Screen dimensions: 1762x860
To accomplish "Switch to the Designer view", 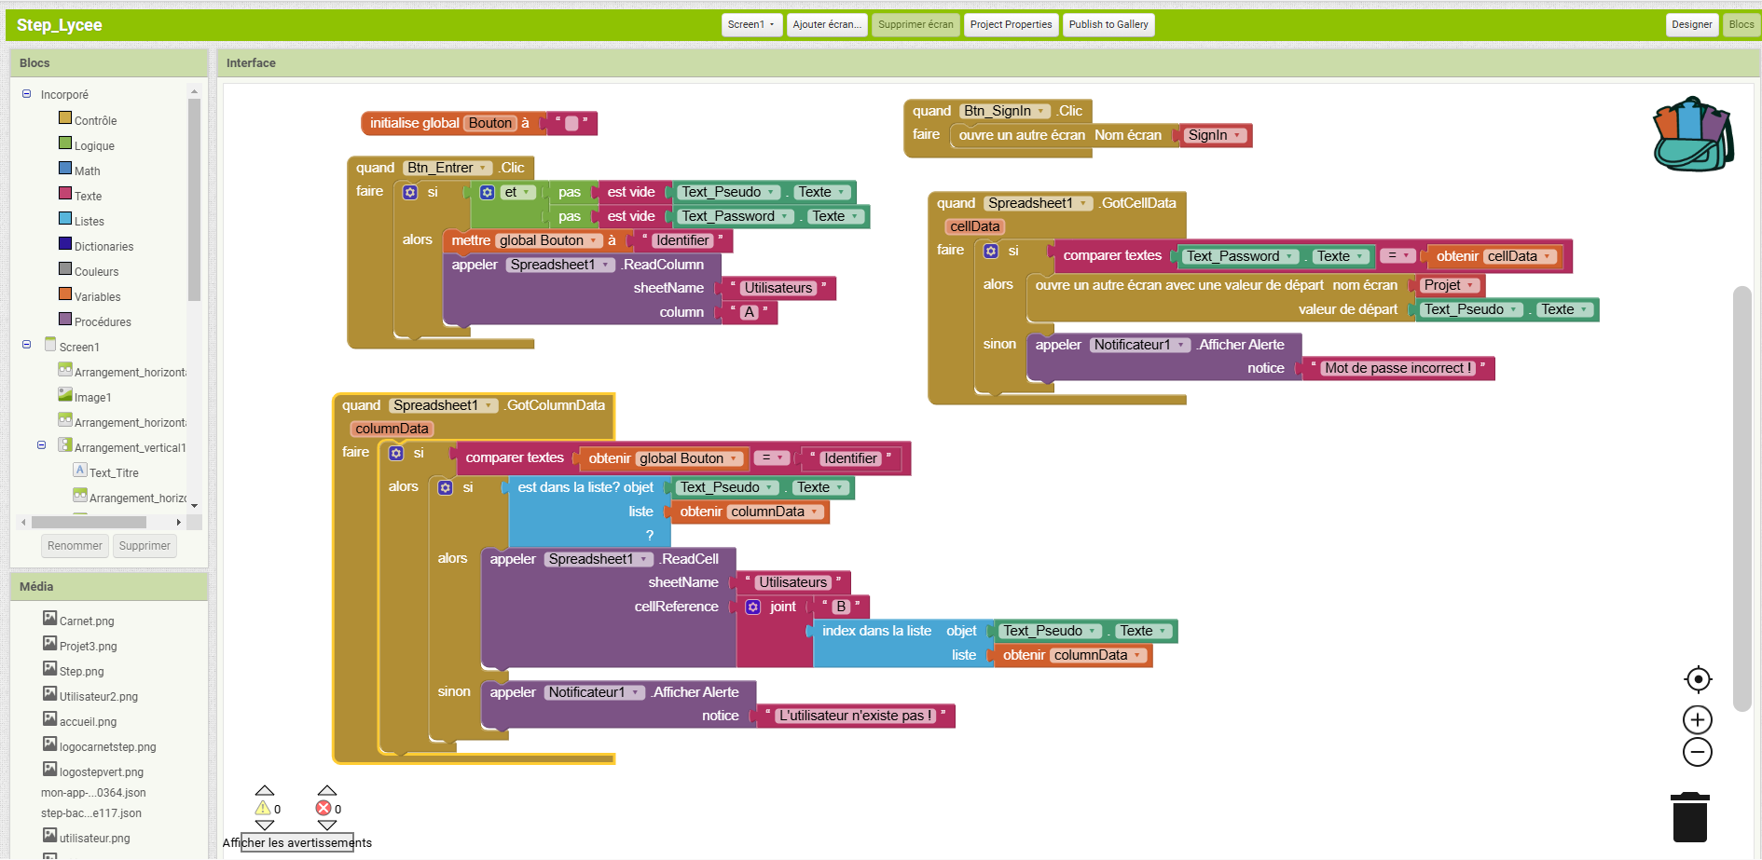I will pyautogui.click(x=1692, y=24).
